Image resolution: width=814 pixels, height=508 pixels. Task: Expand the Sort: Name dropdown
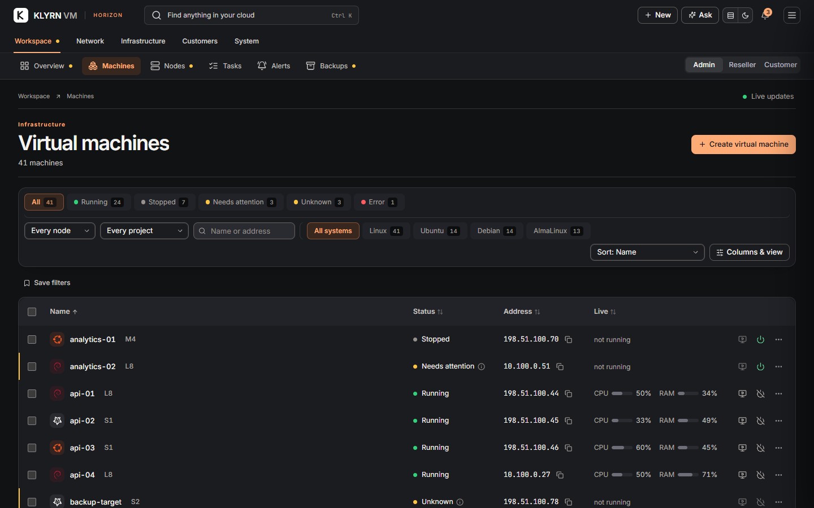pyautogui.click(x=647, y=252)
